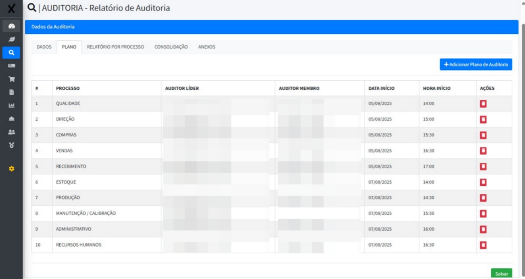Image resolution: width=525 pixels, height=279 pixels.
Task: Remove the RECURSOS HUMANOS plan entry
Action: coord(483,245)
